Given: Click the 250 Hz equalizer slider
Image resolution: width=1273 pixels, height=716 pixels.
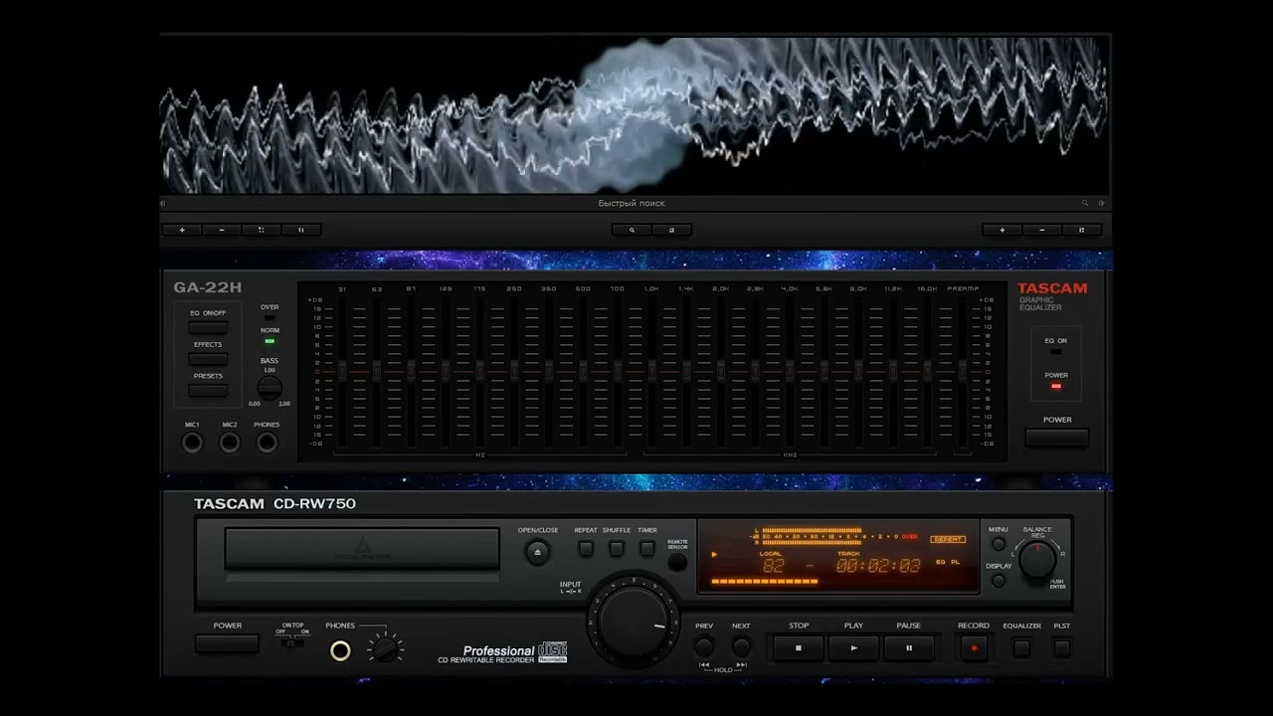Looking at the screenshot, I should click(x=514, y=373).
